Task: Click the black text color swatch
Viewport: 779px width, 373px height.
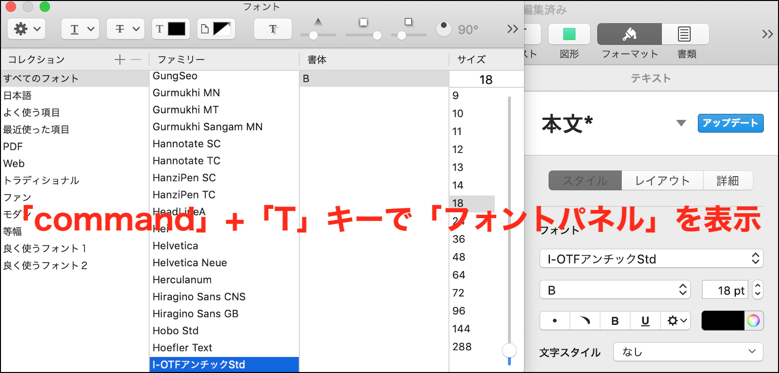Action: click(x=723, y=320)
